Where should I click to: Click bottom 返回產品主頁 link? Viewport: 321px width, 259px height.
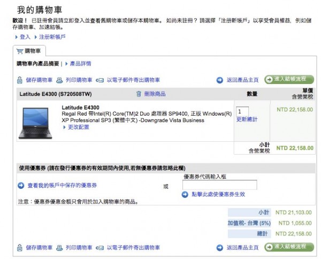[242, 248]
